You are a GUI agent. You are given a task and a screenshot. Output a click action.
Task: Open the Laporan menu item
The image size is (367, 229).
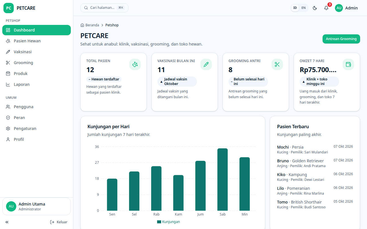pos(36,84)
